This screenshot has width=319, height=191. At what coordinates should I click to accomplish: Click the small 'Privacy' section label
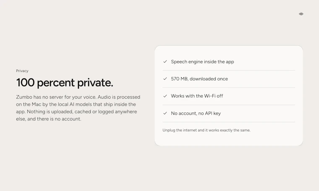tap(22, 71)
